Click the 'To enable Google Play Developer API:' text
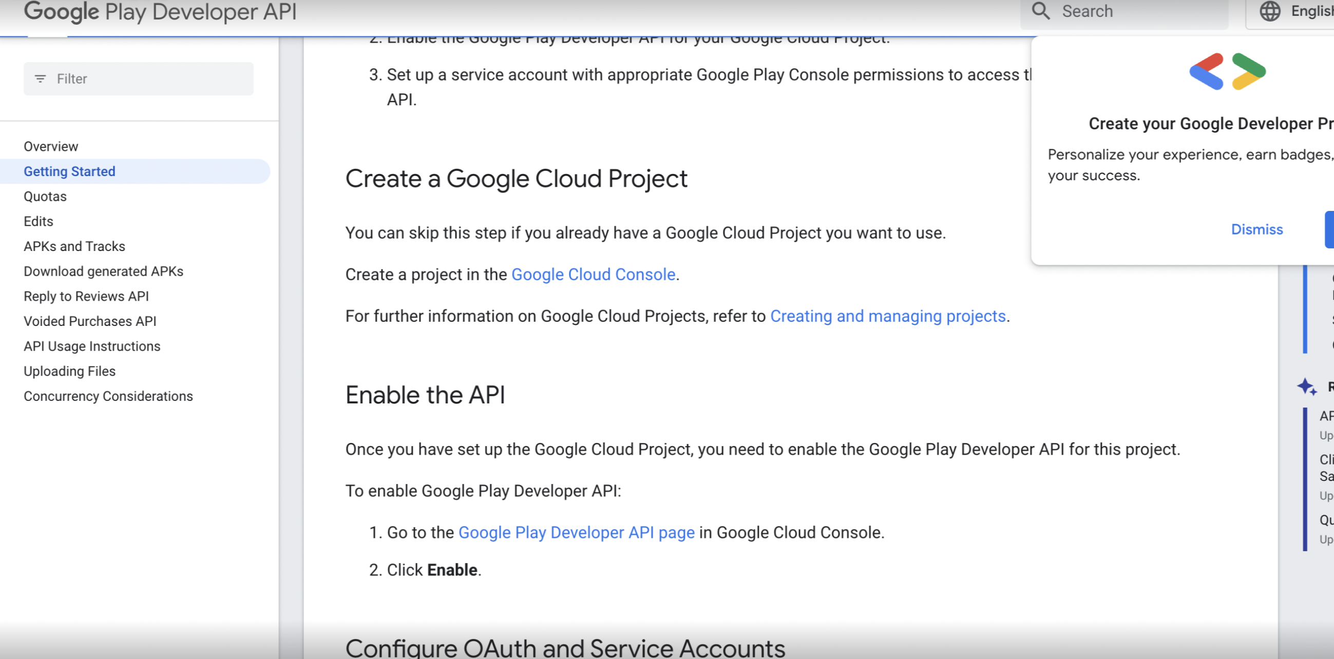 483,491
